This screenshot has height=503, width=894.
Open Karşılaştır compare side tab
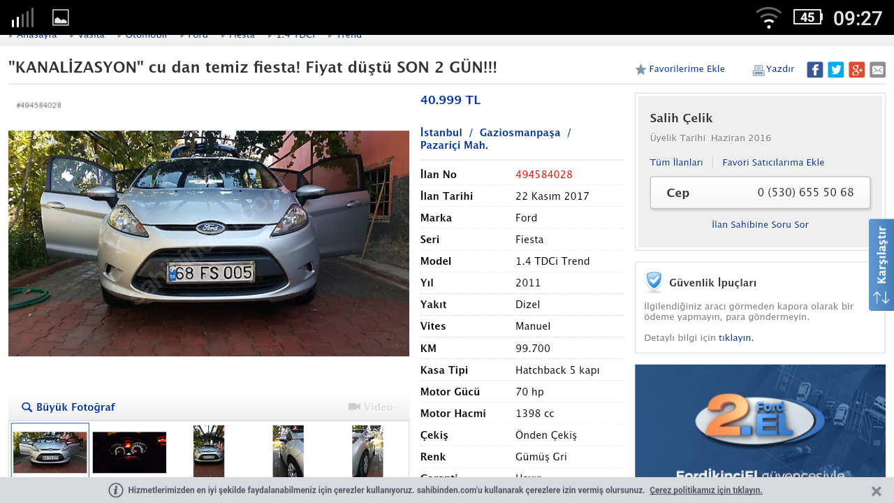pyautogui.click(x=881, y=265)
